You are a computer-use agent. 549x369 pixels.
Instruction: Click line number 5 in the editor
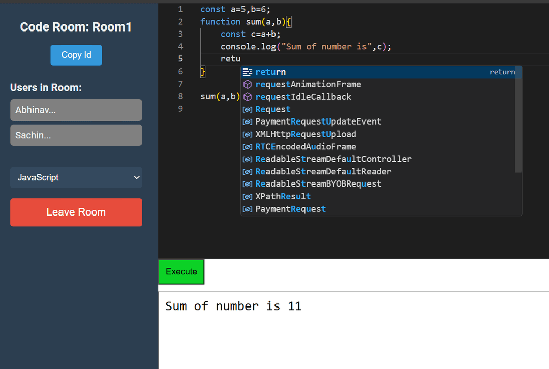coord(181,58)
